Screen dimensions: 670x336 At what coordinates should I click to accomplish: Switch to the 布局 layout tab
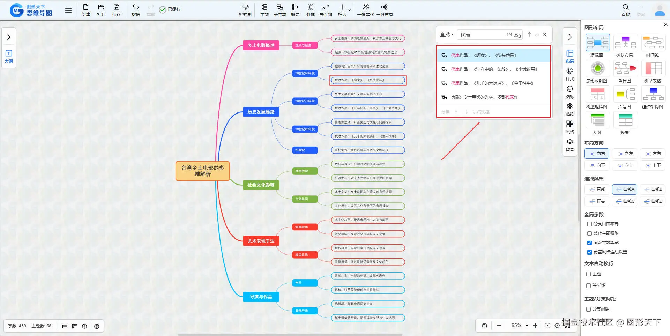(x=570, y=56)
